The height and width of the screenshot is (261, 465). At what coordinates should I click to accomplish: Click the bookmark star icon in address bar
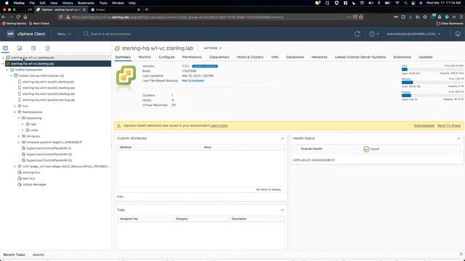[x=361, y=17]
